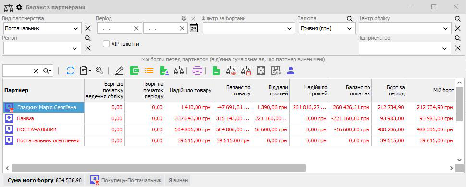Click the wrench settings icon
Screen dimensions: 466x187
click(x=99, y=70)
